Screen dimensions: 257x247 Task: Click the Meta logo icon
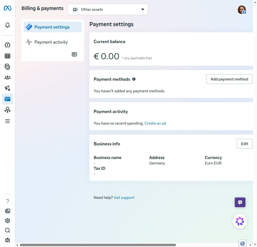[8, 8]
